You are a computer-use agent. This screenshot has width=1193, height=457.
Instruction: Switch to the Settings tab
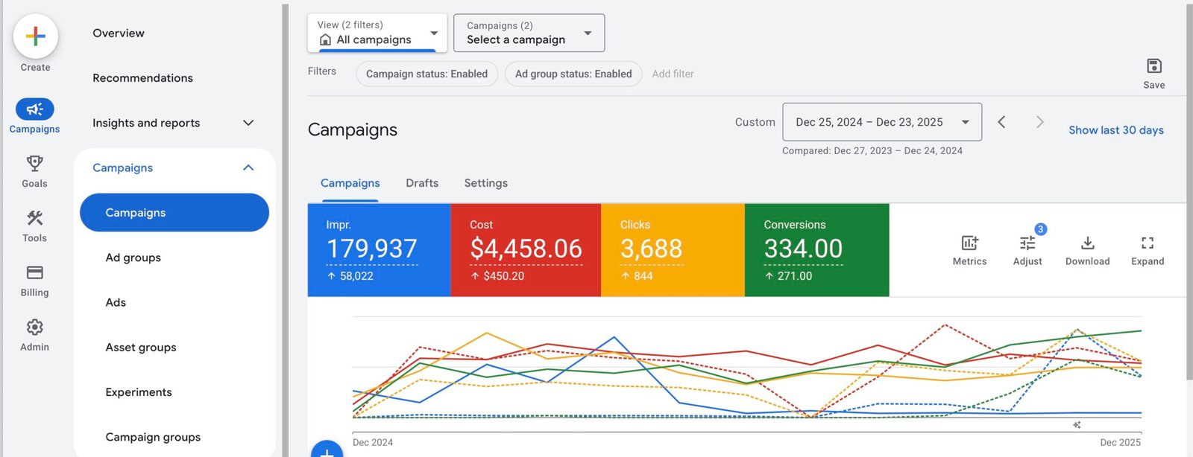[x=485, y=183]
